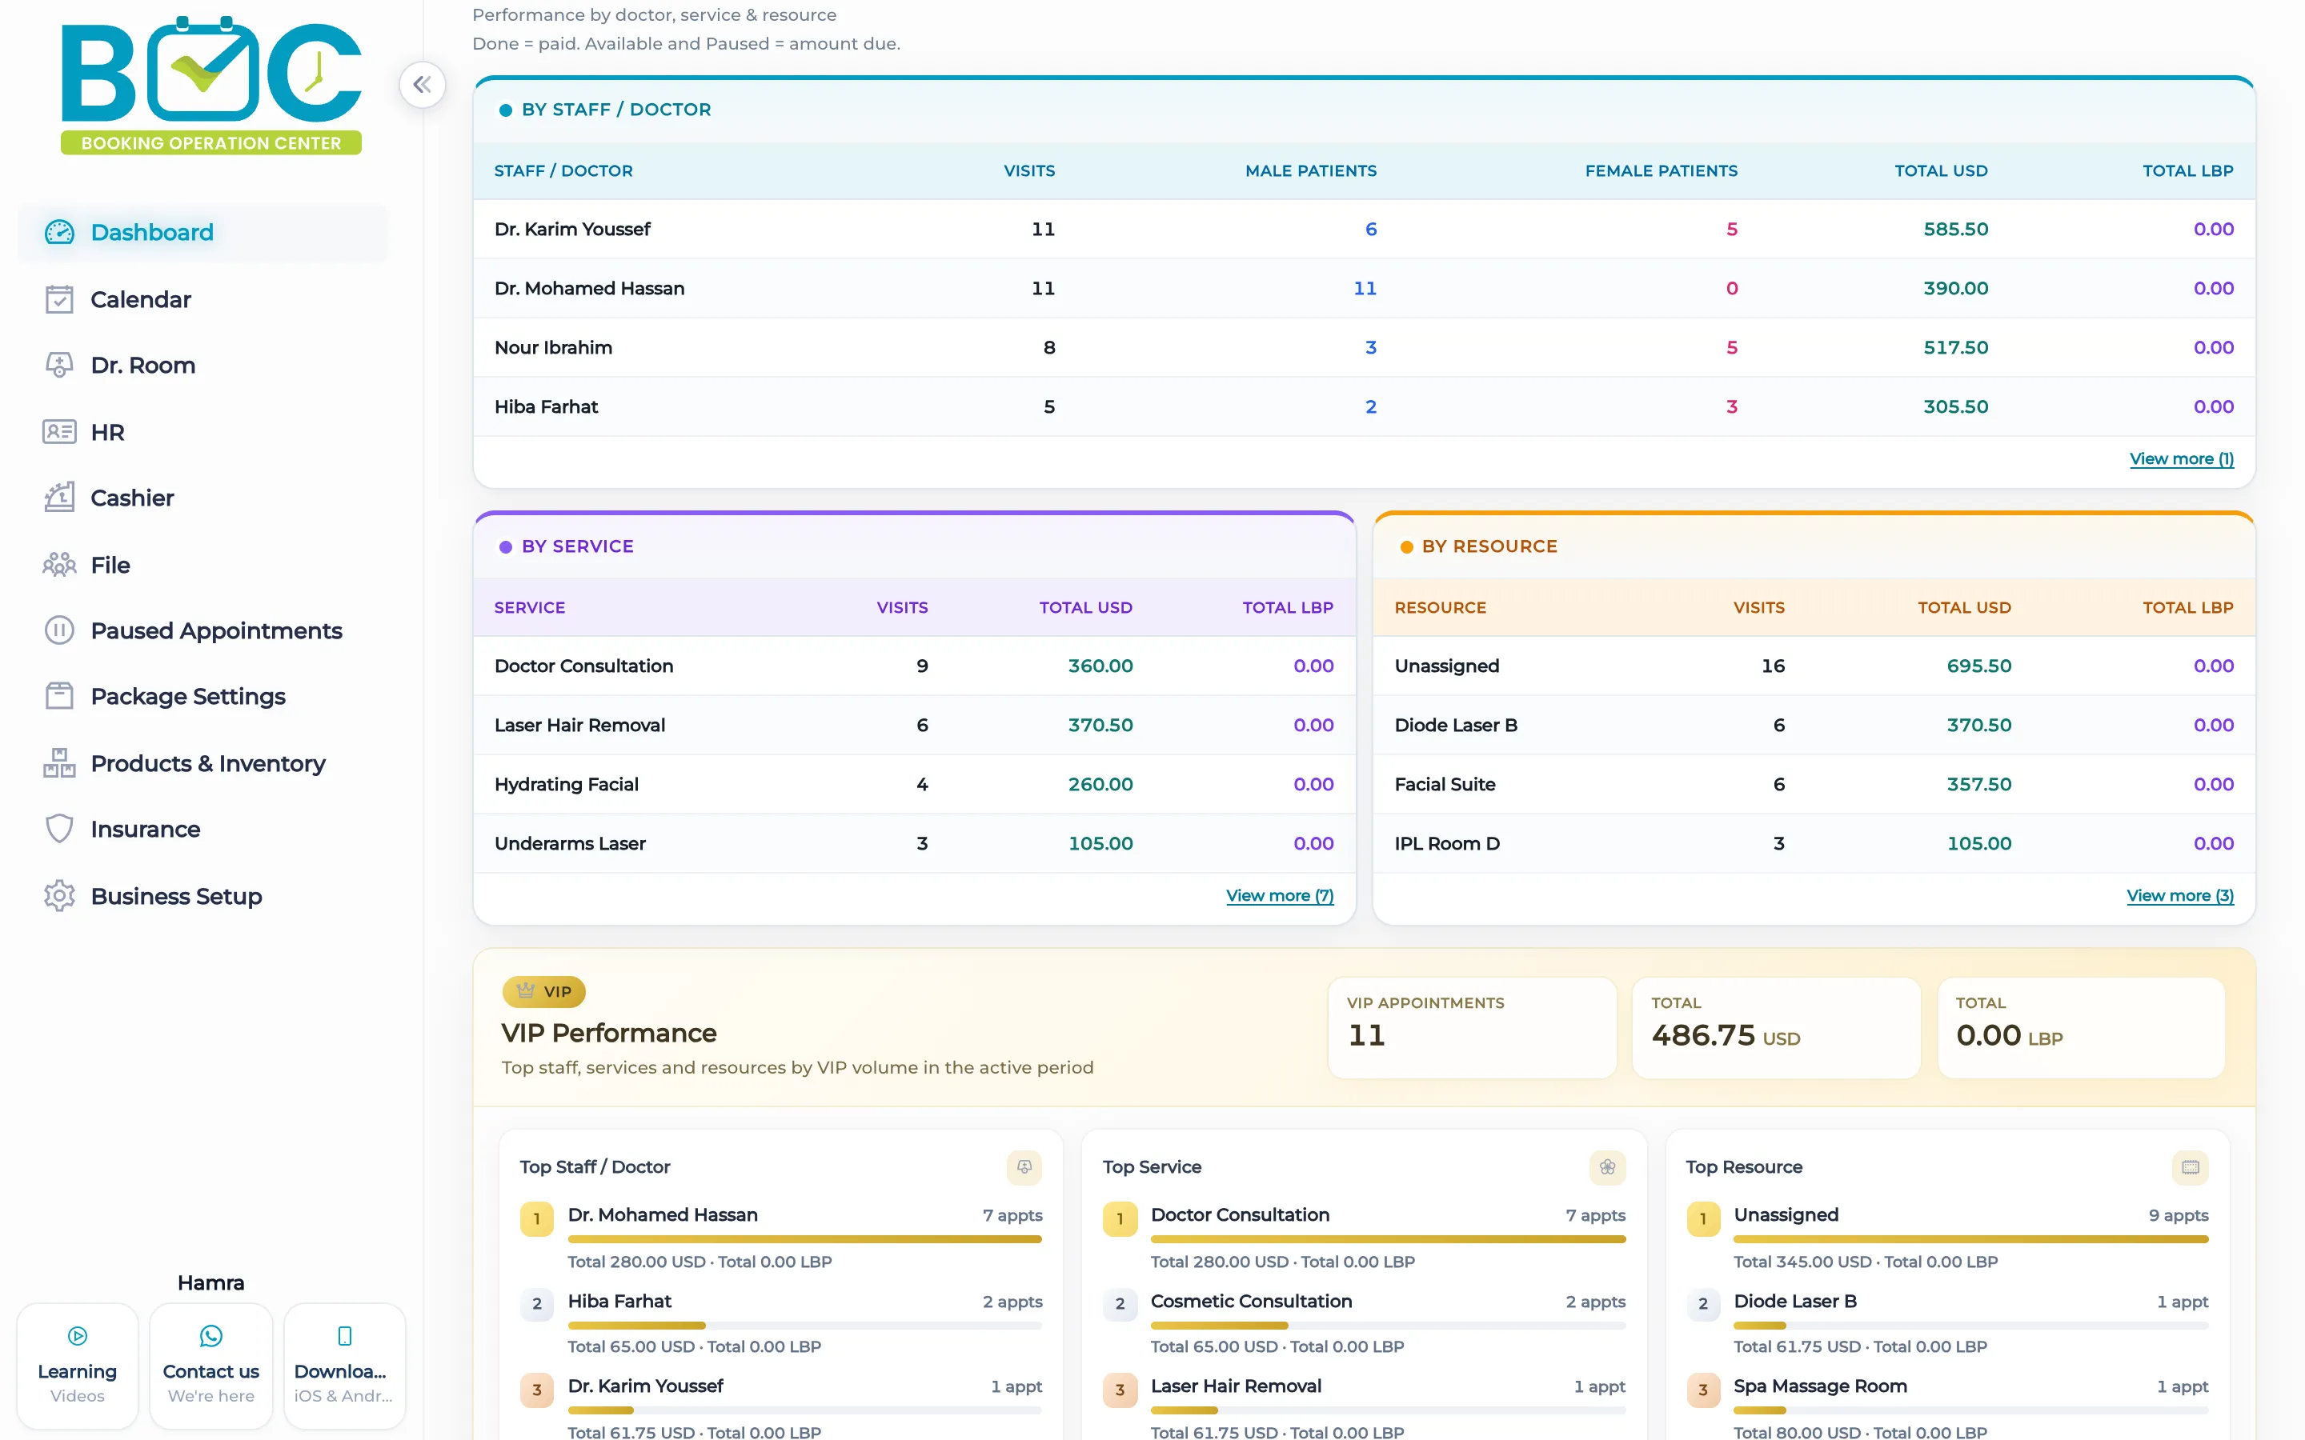Select the Business Setup menu item
The height and width of the screenshot is (1440, 2305).
click(202, 895)
